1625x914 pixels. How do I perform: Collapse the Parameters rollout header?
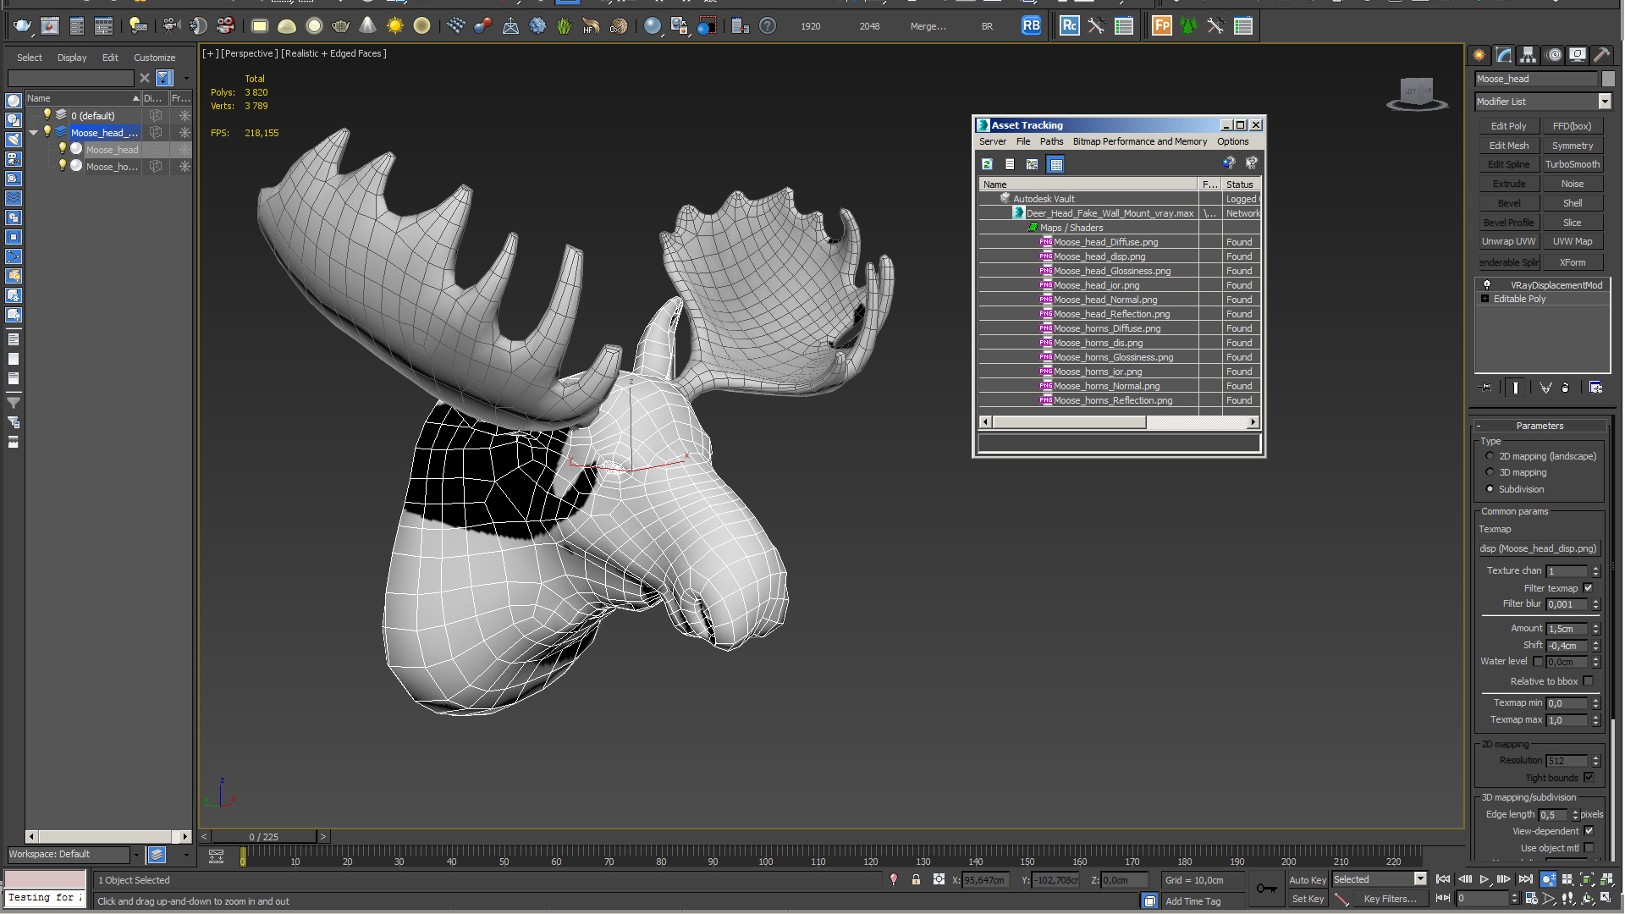click(1540, 426)
